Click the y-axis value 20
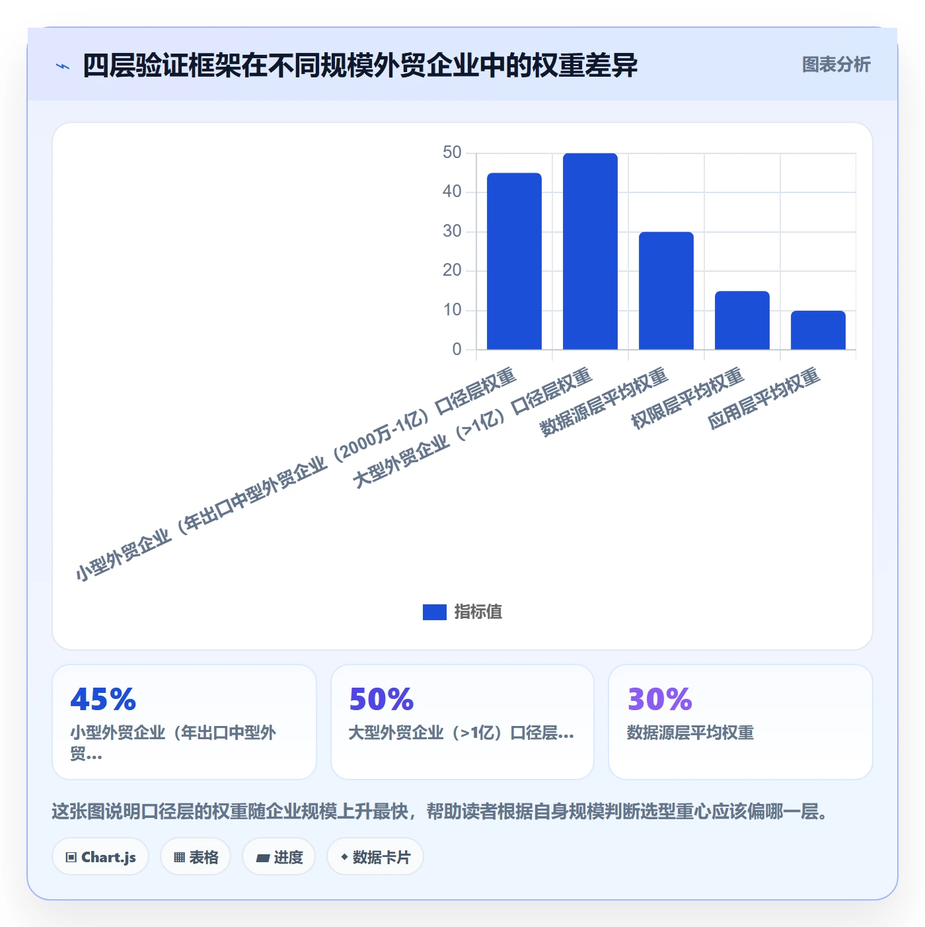The height and width of the screenshot is (927, 925). pyautogui.click(x=452, y=270)
